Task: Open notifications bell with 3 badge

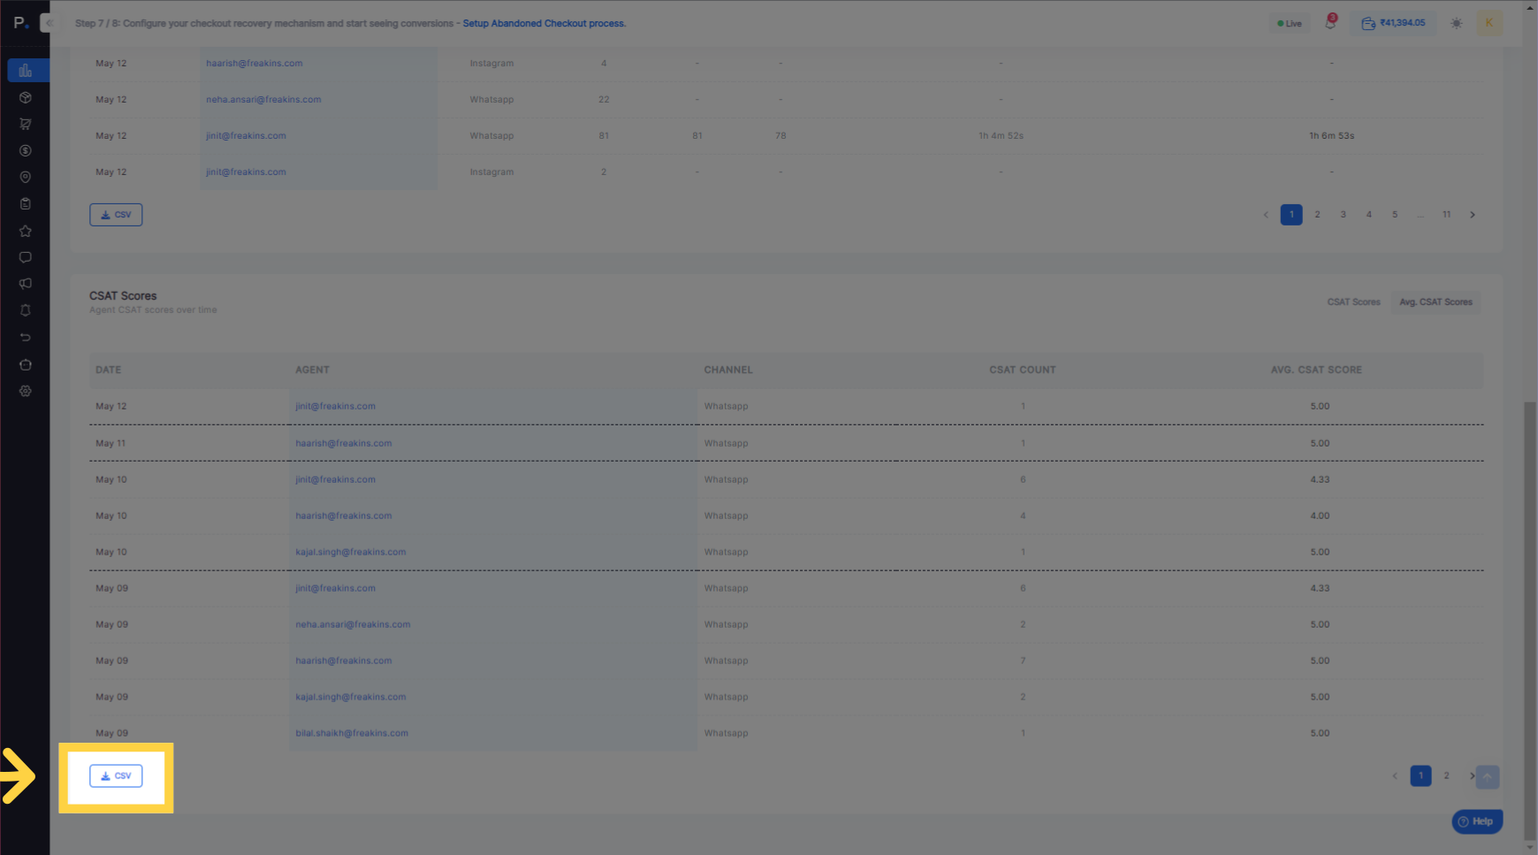Action: coord(1330,23)
